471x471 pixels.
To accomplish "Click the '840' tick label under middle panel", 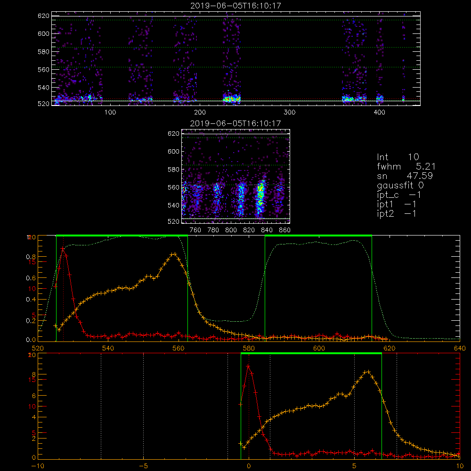I will tap(267, 230).
